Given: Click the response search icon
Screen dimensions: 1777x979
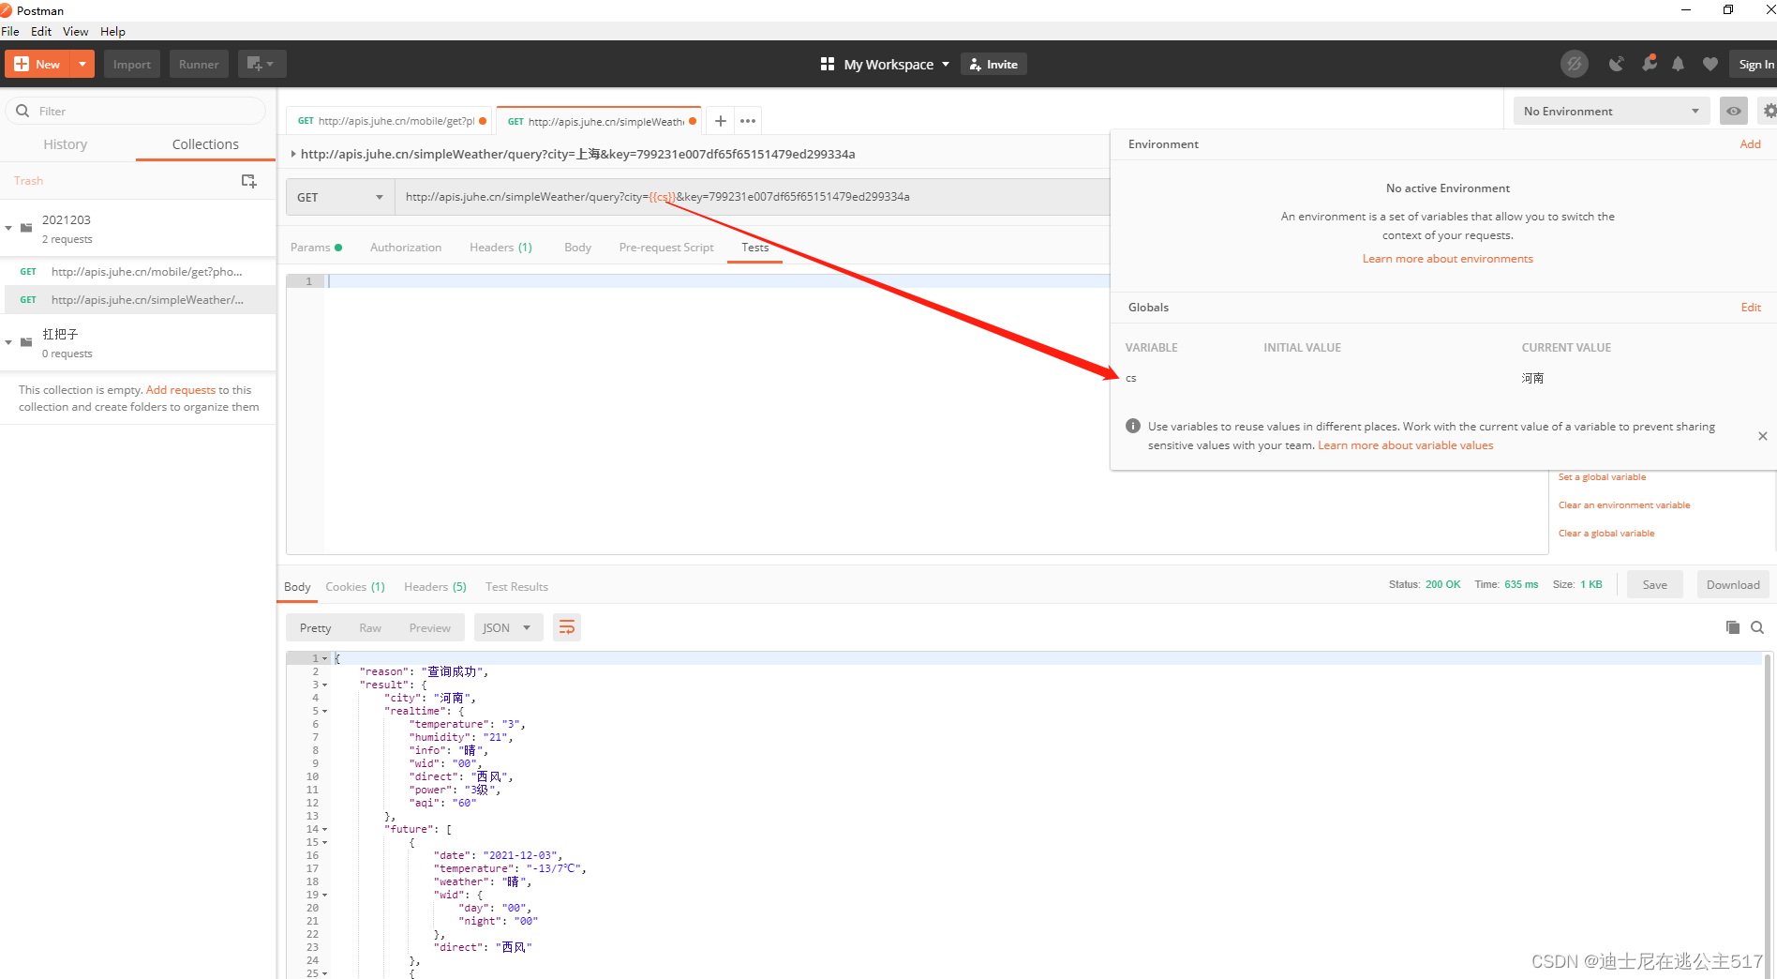Looking at the screenshot, I should [1757, 627].
